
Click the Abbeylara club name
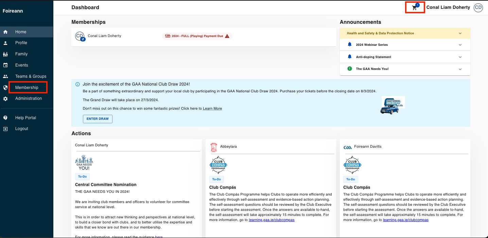click(228, 147)
